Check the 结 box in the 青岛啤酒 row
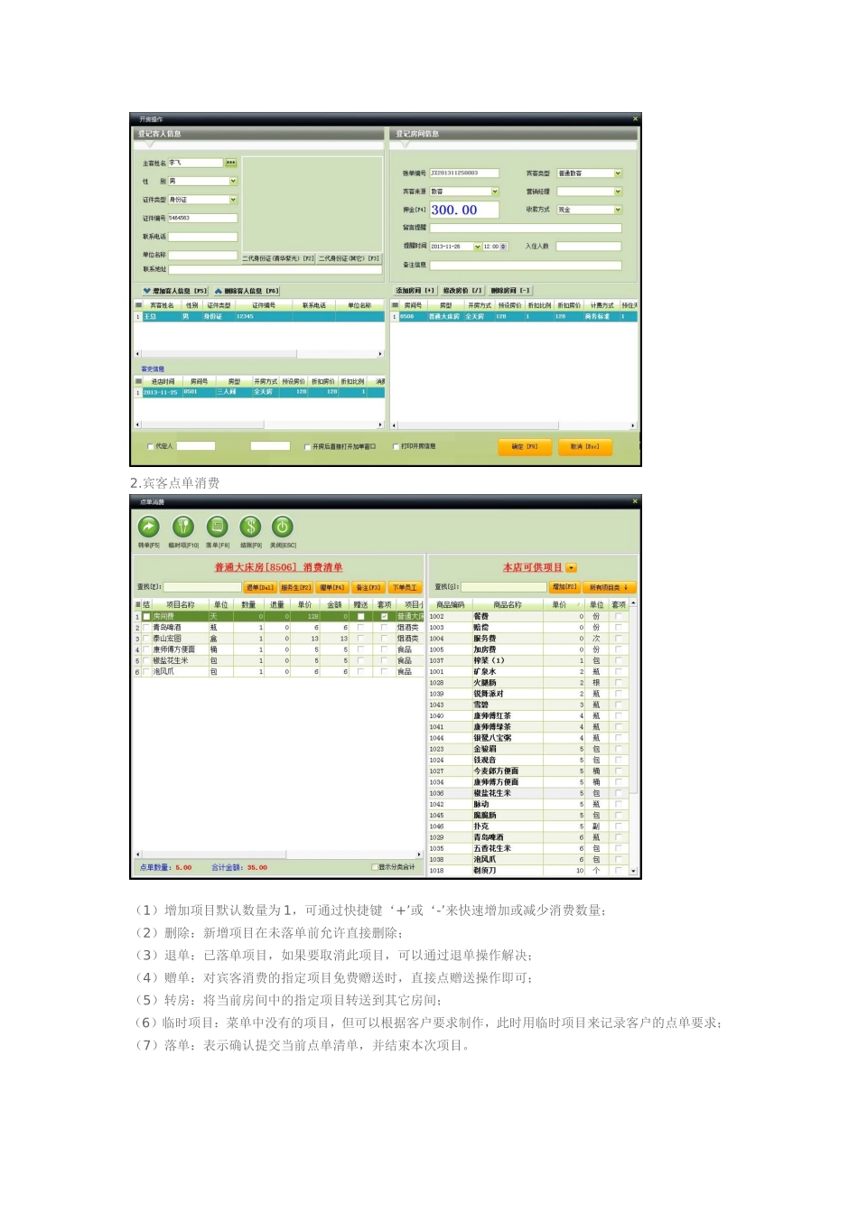Viewport: 858px width, 1214px height. [x=146, y=627]
